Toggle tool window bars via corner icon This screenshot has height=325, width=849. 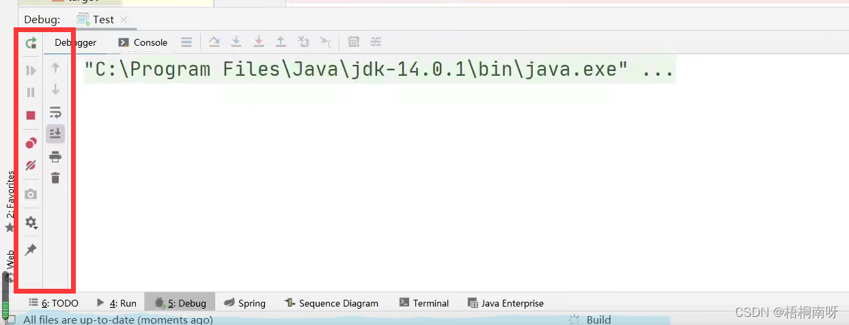(10, 320)
